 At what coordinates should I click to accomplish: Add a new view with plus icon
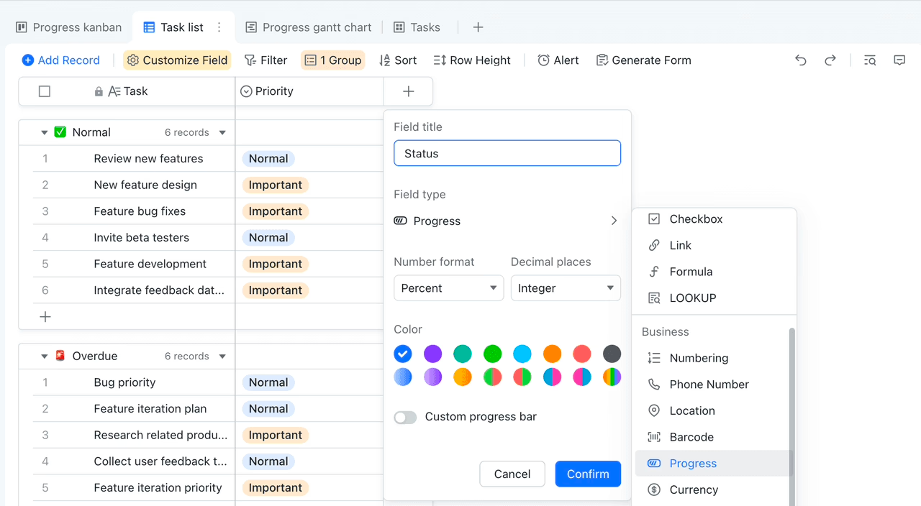tap(478, 27)
